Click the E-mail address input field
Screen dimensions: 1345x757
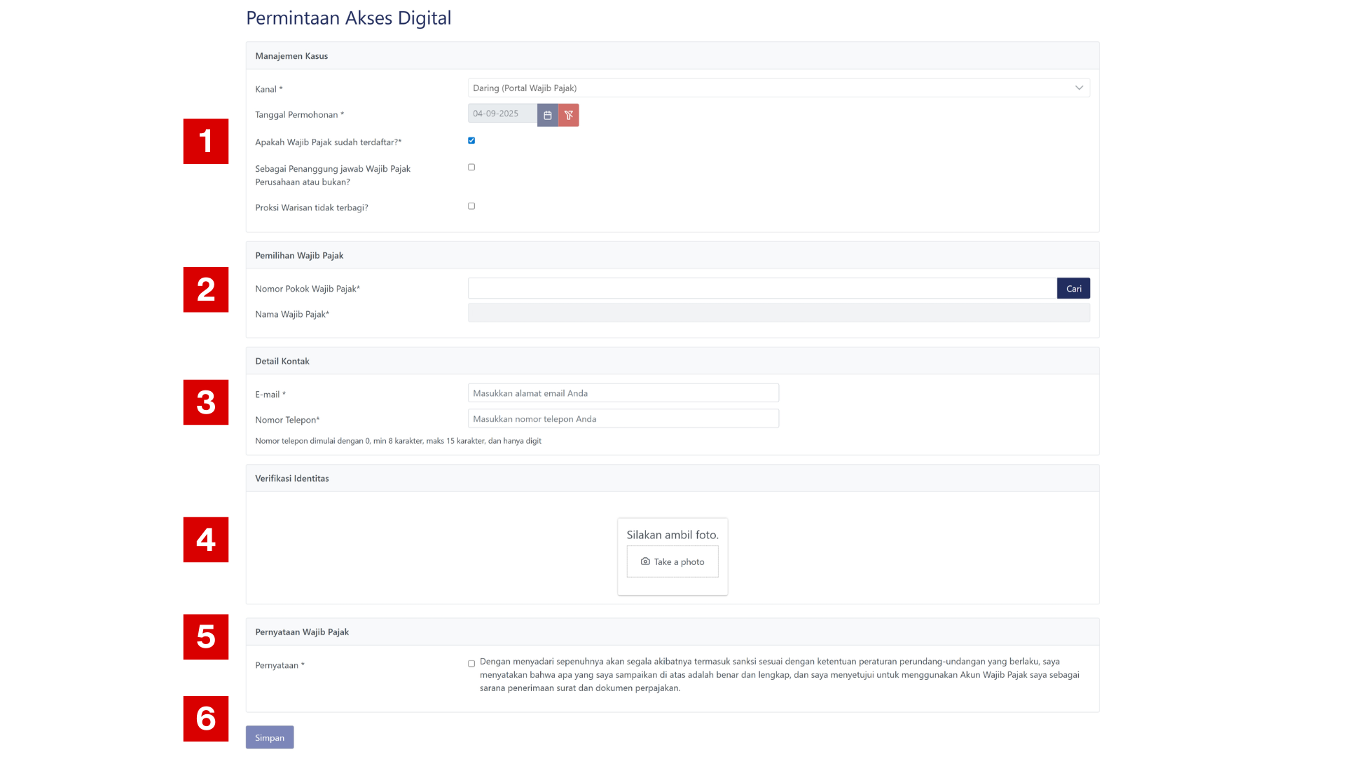pyautogui.click(x=623, y=393)
